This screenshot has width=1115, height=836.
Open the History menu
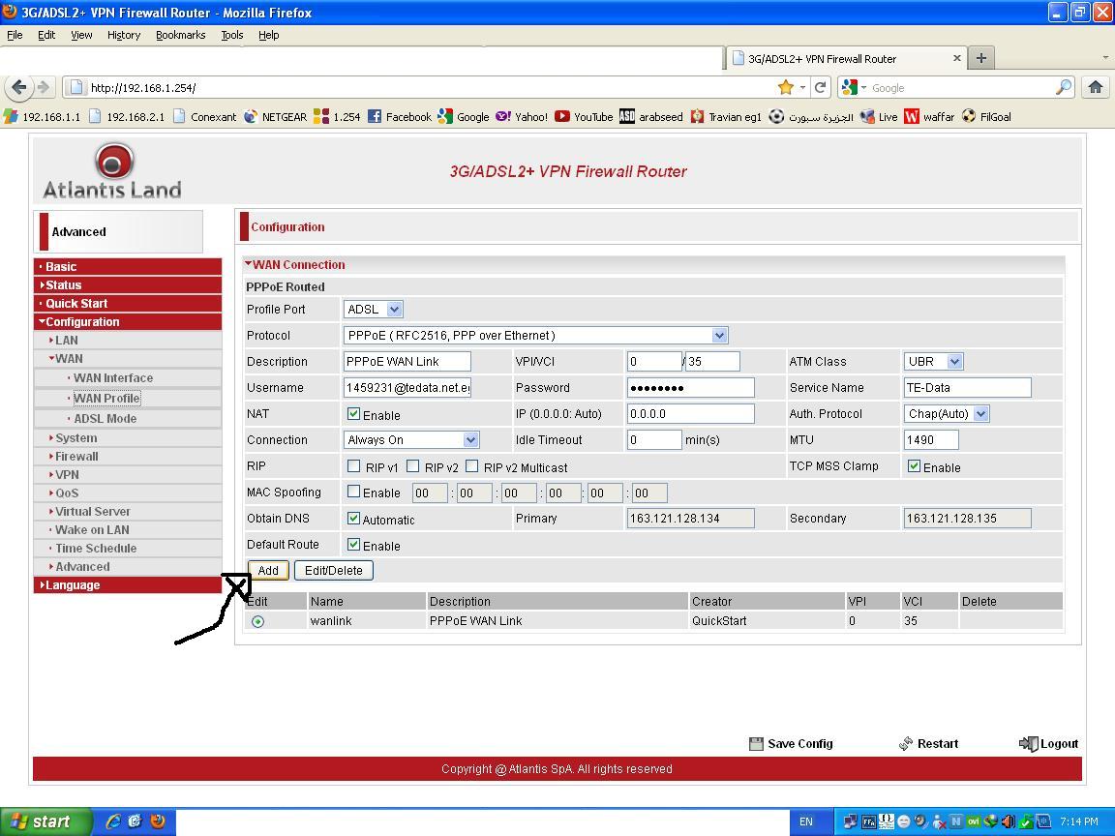point(124,35)
